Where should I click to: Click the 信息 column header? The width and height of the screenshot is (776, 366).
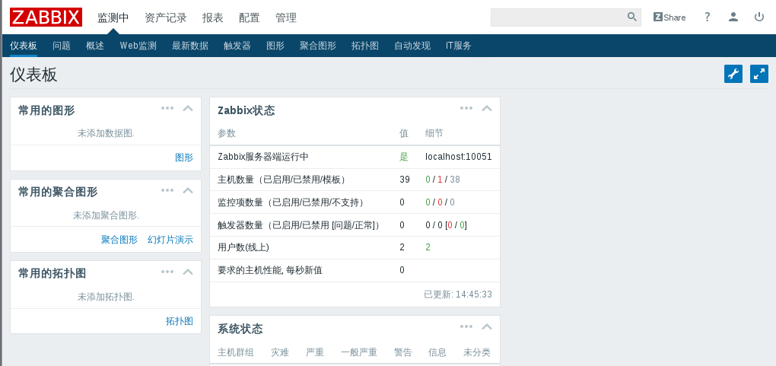click(x=437, y=352)
